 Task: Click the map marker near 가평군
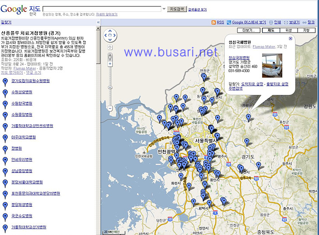248,118
